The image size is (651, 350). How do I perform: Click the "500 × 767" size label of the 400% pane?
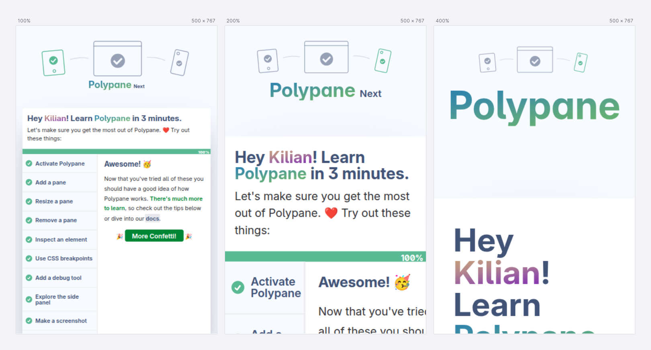tap(621, 21)
